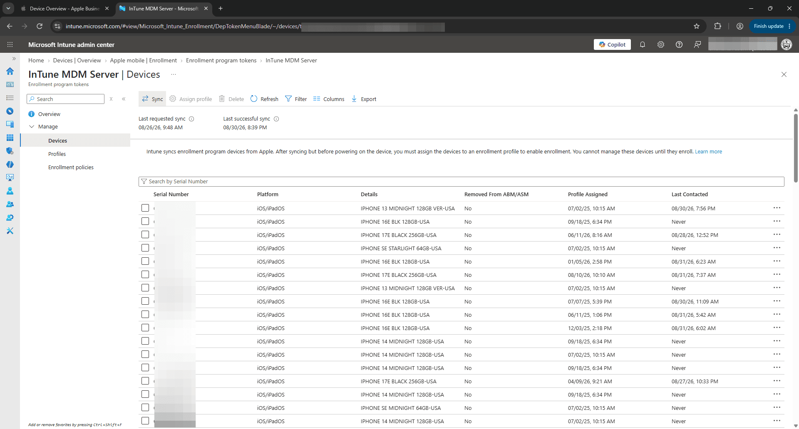Viewport: 799px width, 429px height.
Task: Export the device list
Action: (x=364, y=99)
